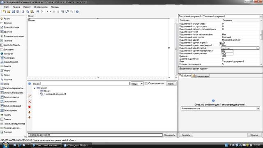Choose Нет in the open value list

[227, 54]
